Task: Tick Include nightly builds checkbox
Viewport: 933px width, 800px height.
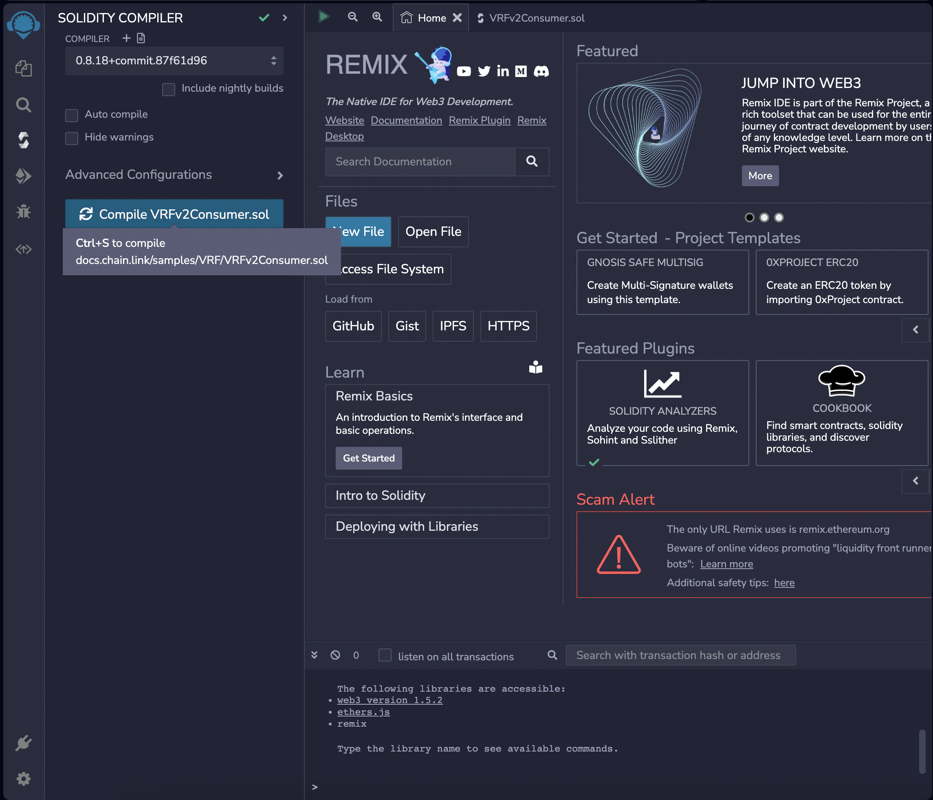Action: (168, 89)
